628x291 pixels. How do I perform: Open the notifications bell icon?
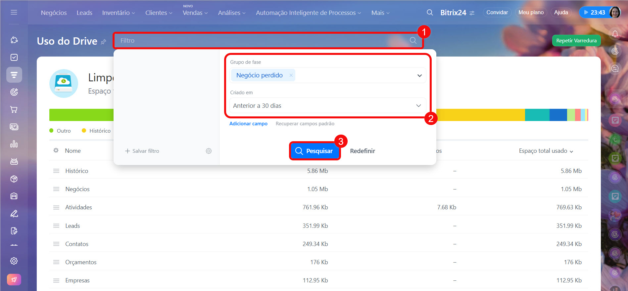[615, 34]
